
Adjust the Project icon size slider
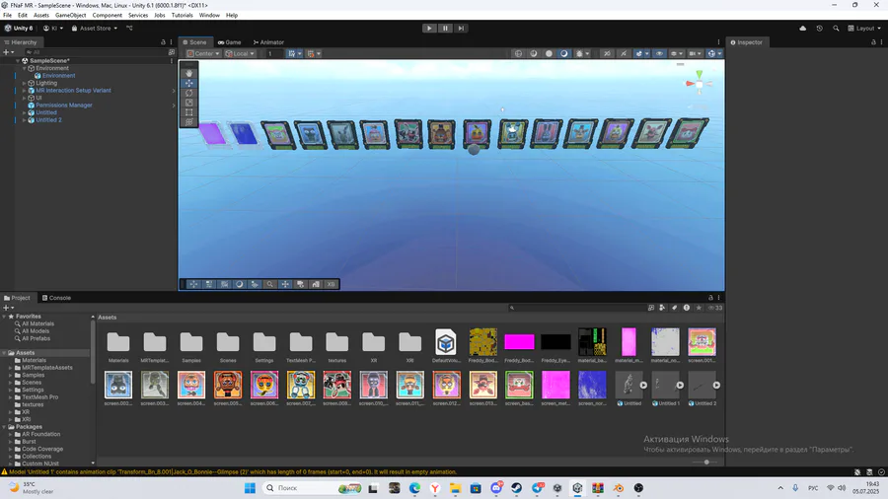[x=705, y=463]
